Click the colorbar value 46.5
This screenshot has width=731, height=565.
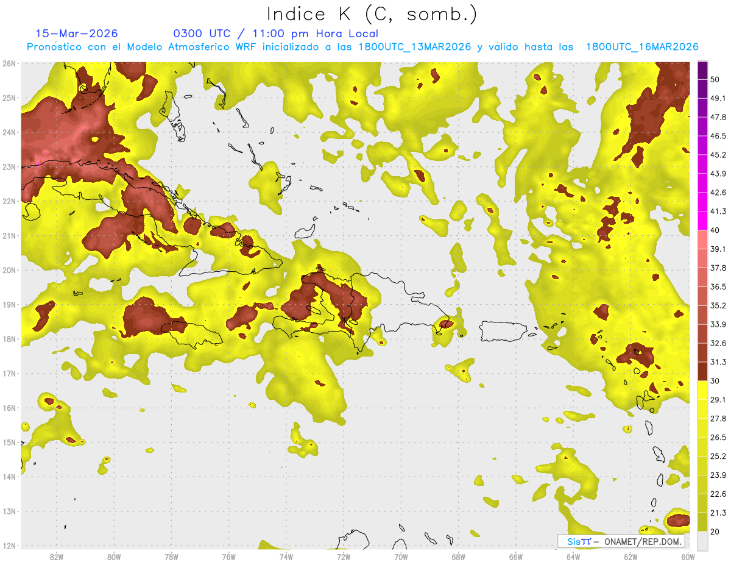(718, 136)
